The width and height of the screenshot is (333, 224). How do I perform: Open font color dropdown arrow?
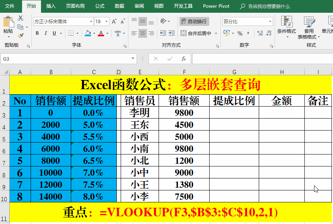pyautogui.click(x=107, y=33)
